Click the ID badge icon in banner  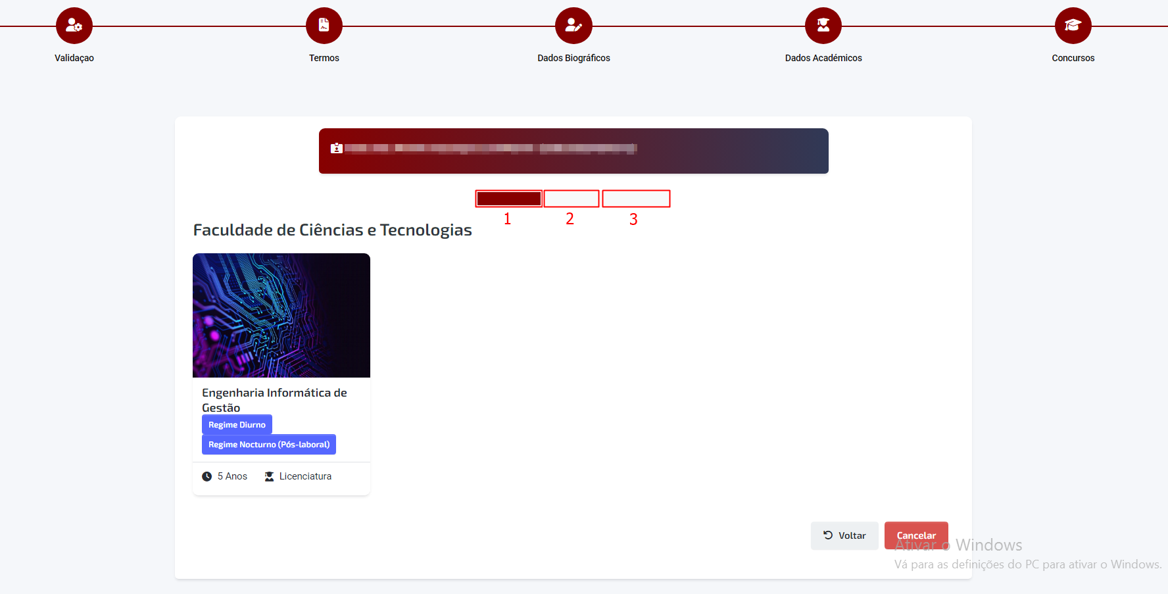tap(337, 148)
